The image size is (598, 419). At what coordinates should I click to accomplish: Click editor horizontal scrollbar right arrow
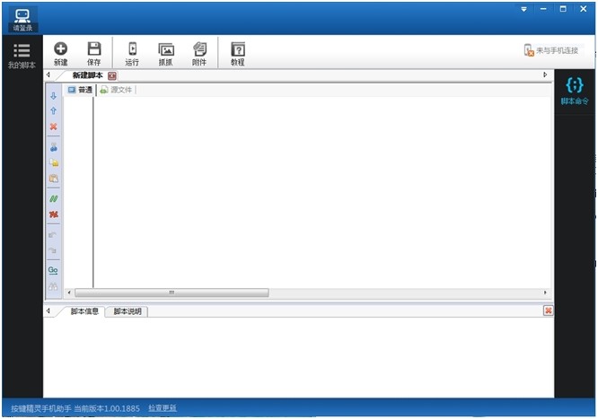pos(545,292)
